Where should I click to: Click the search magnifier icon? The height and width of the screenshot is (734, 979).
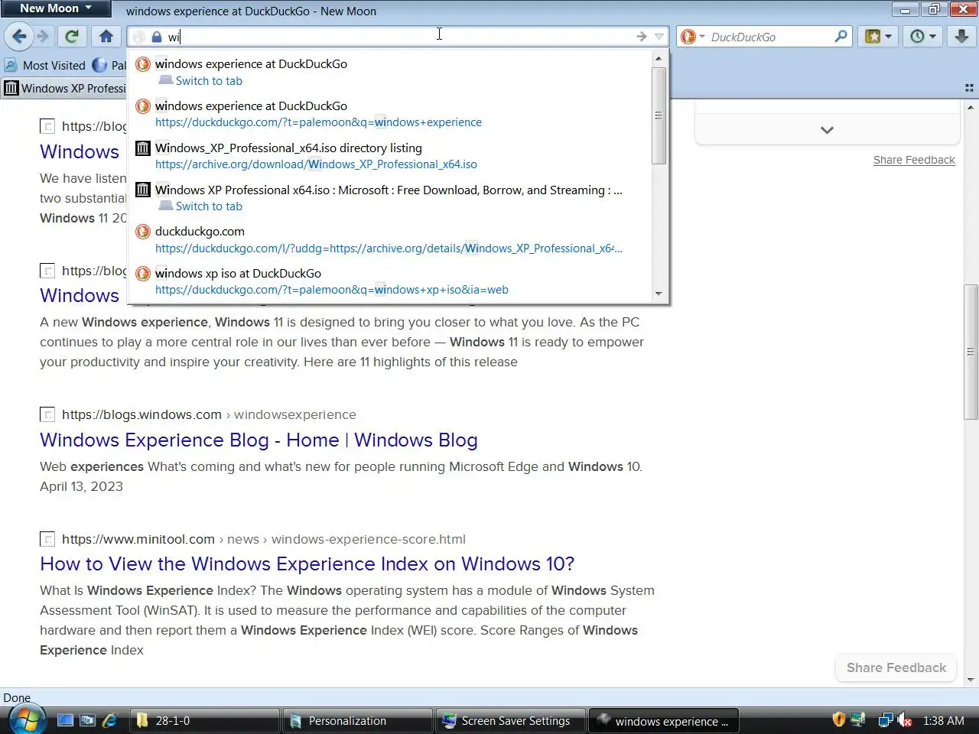tap(841, 36)
